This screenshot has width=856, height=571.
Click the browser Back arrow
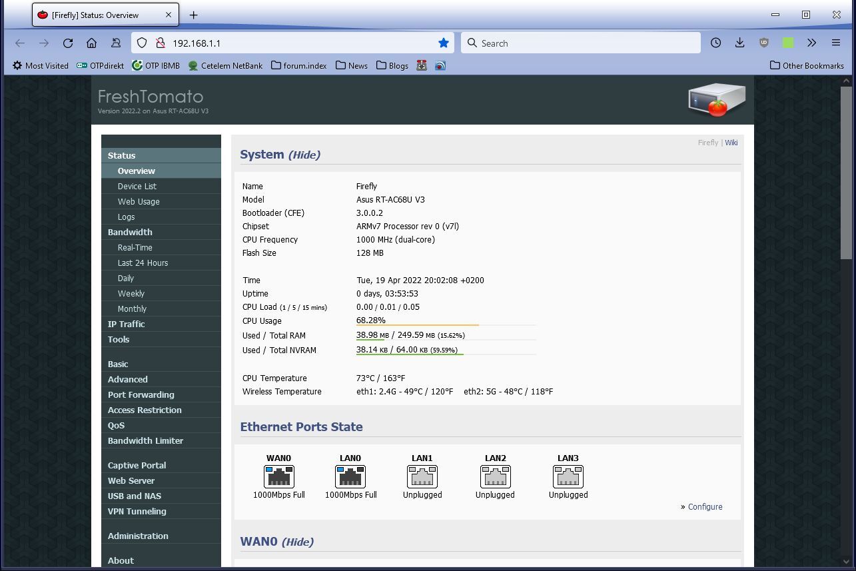(x=20, y=43)
